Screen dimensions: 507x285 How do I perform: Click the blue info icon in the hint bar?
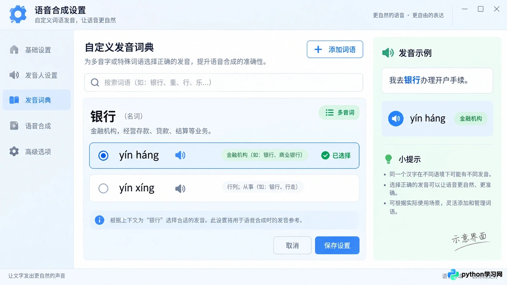click(100, 220)
